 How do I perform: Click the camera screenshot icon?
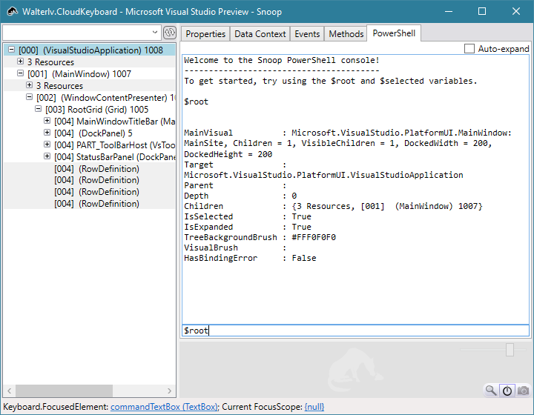[523, 390]
